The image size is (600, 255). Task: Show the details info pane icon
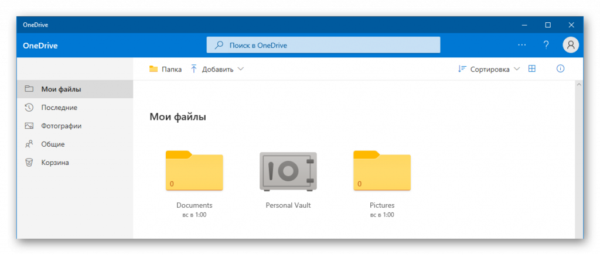[560, 69]
